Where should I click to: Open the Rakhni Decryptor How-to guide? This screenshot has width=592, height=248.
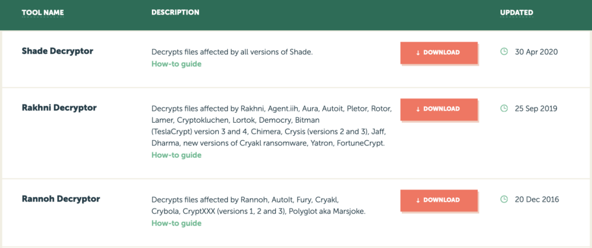pyautogui.click(x=177, y=155)
